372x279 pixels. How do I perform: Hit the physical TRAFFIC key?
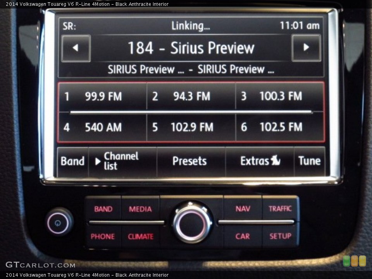(280, 209)
